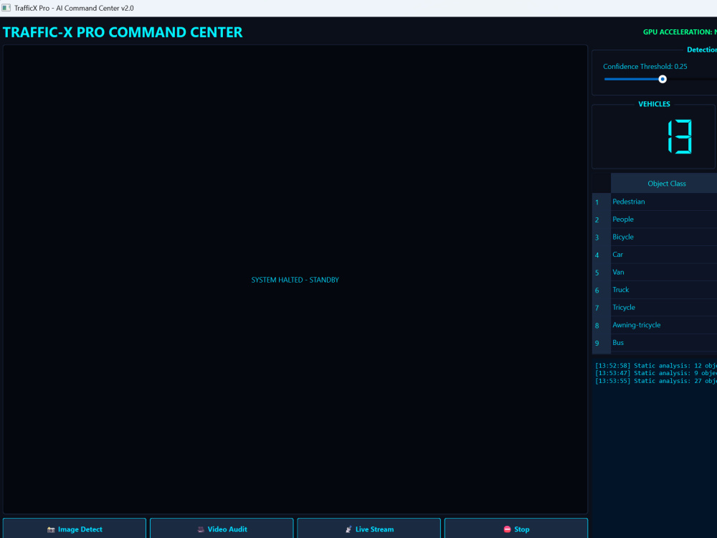Select the Tricycle class row
Image resolution: width=717 pixels, height=538 pixels.
click(664, 308)
